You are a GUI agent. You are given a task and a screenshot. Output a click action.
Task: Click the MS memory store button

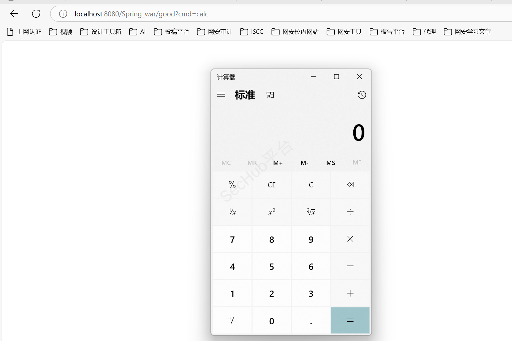[x=331, y=163]
